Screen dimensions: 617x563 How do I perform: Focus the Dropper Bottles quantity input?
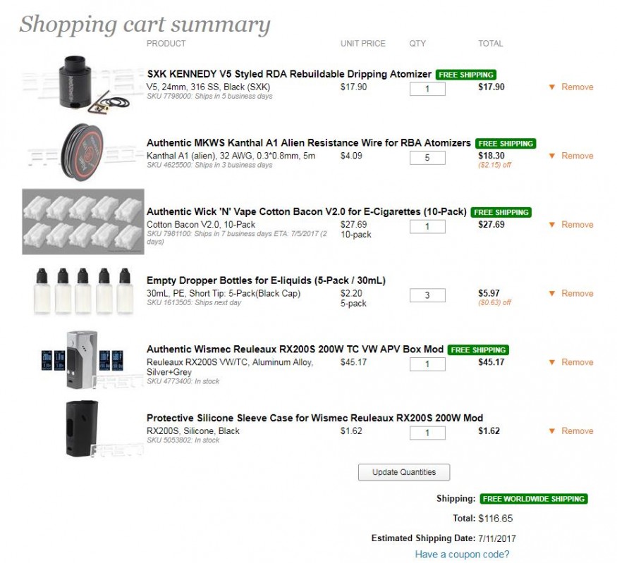(x=427, y=295)
